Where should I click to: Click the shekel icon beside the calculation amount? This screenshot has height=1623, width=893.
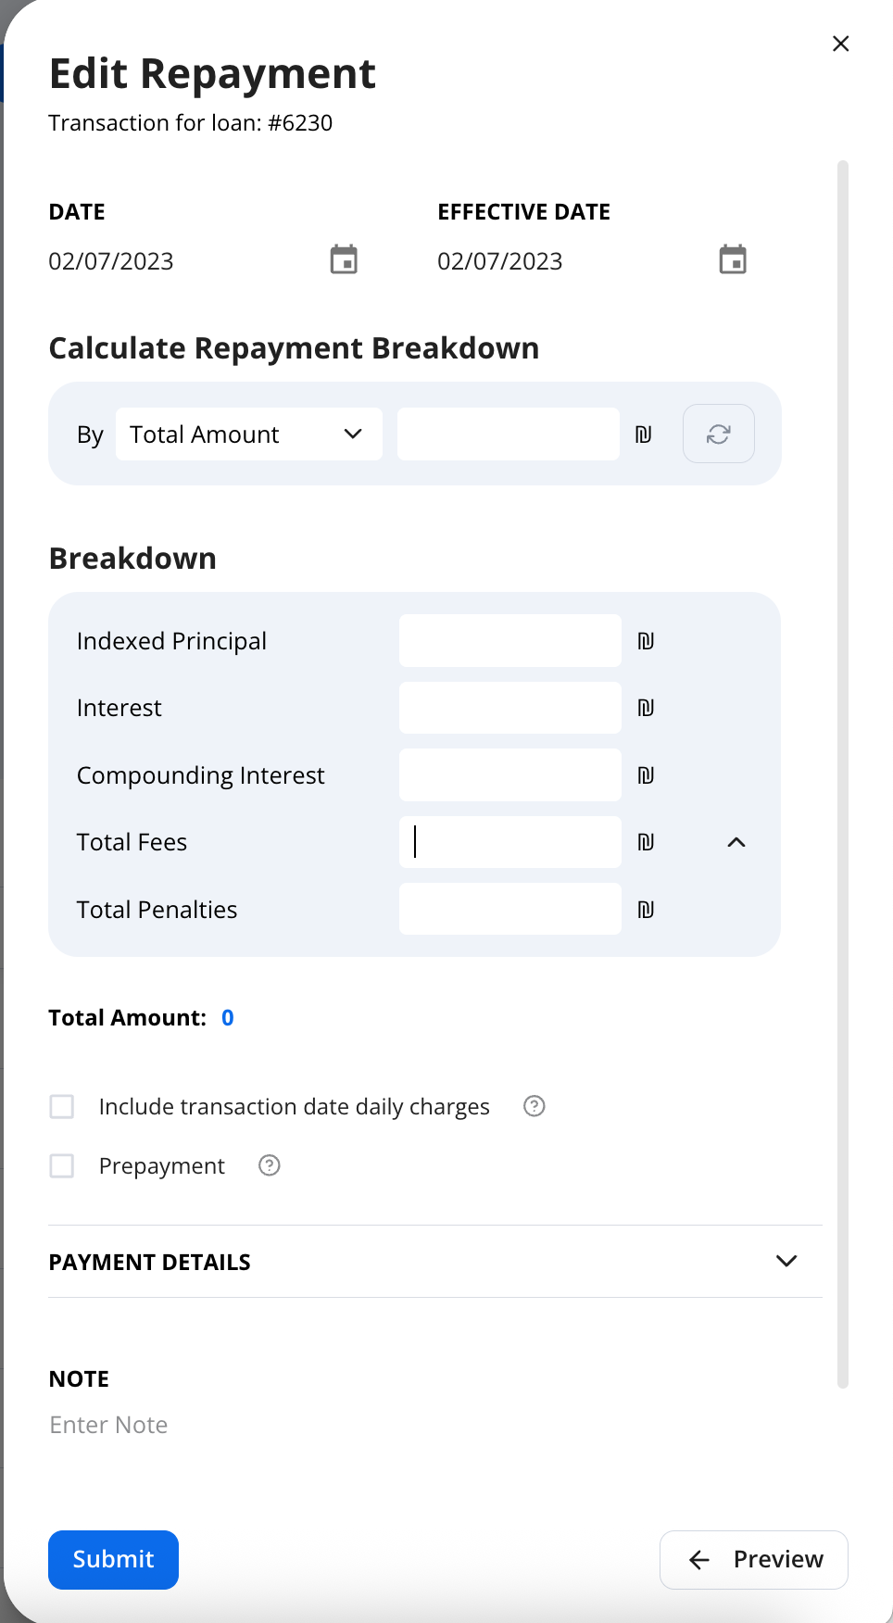coord(645,434)
